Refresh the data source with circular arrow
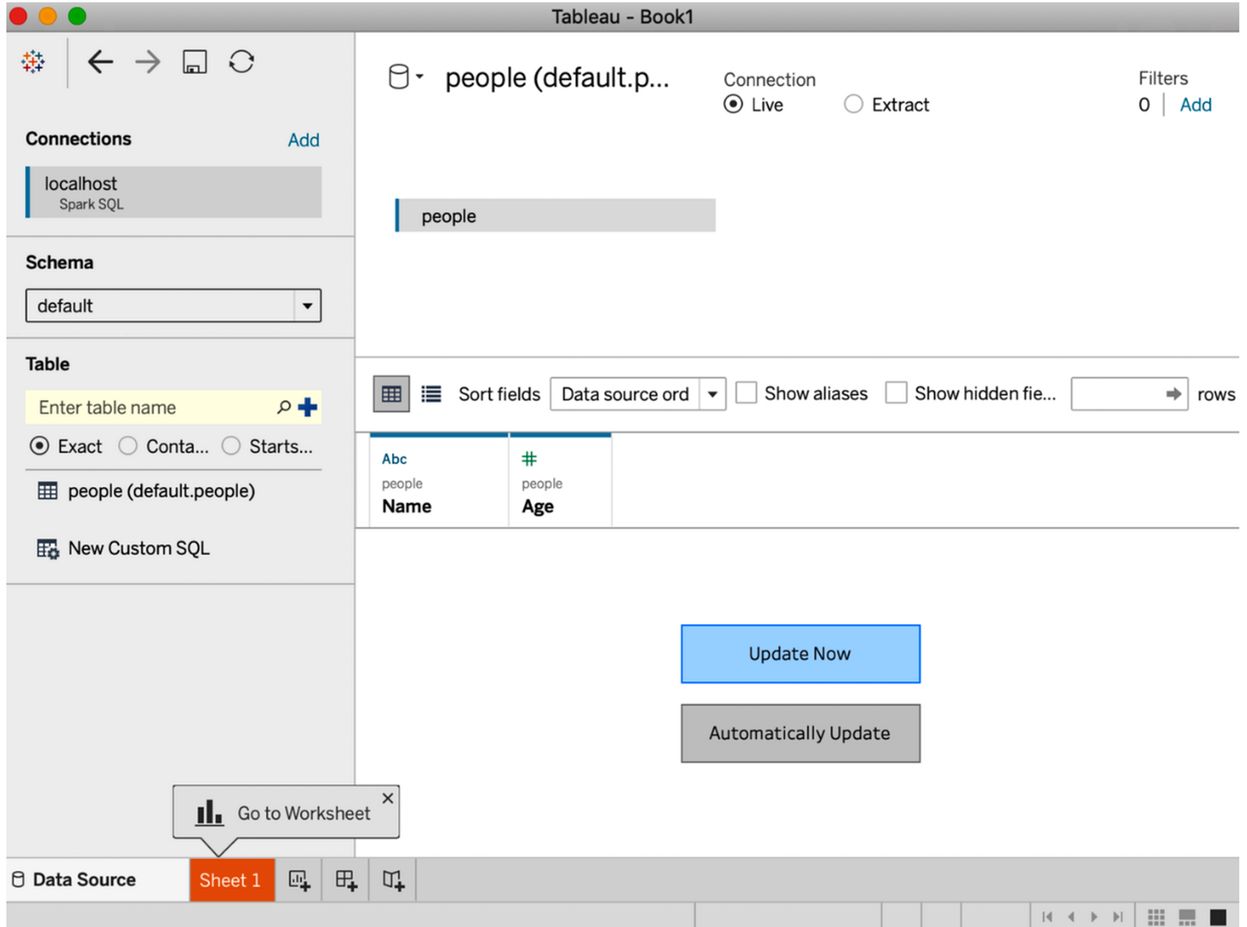 pyautogui.click(x=241, y=62)
